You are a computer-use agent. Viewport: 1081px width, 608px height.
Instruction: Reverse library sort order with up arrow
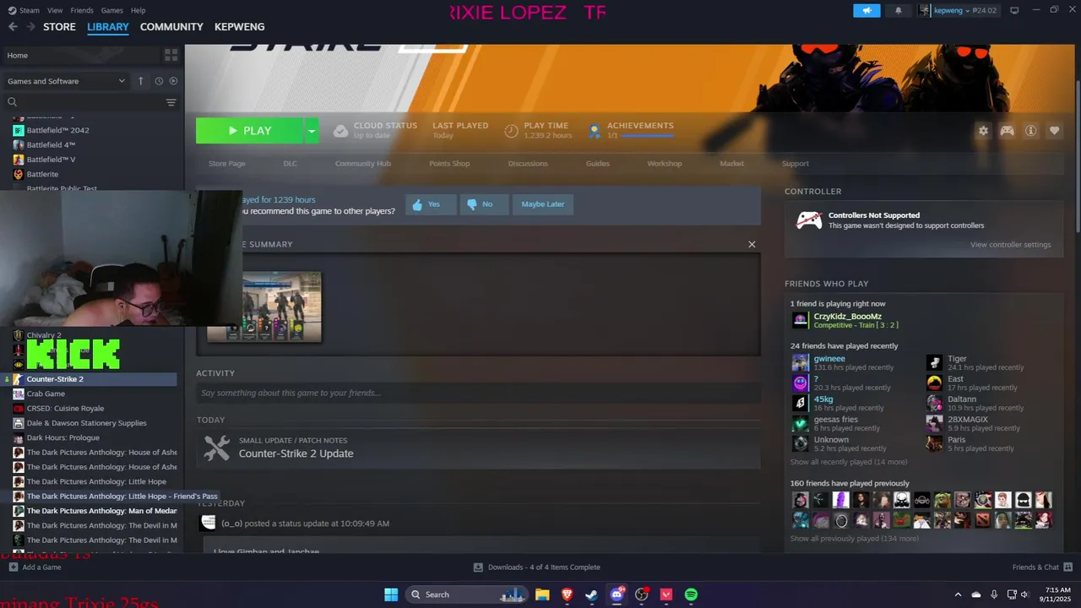coord(141,81)
